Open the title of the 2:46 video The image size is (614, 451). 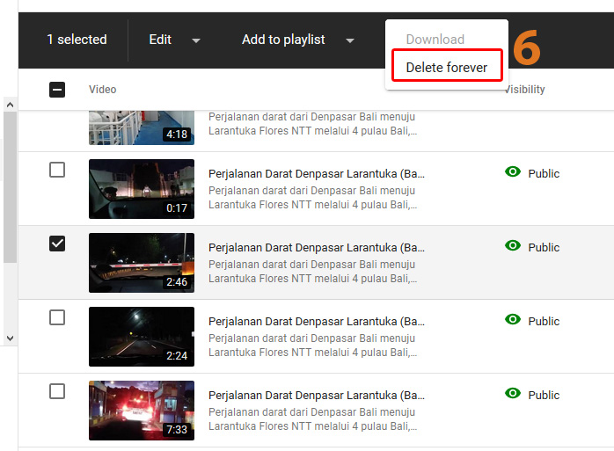coord(317,247)
